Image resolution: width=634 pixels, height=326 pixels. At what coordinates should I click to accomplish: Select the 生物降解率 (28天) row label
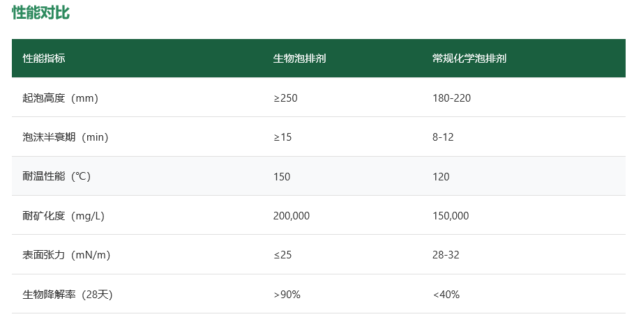point(67,295)
